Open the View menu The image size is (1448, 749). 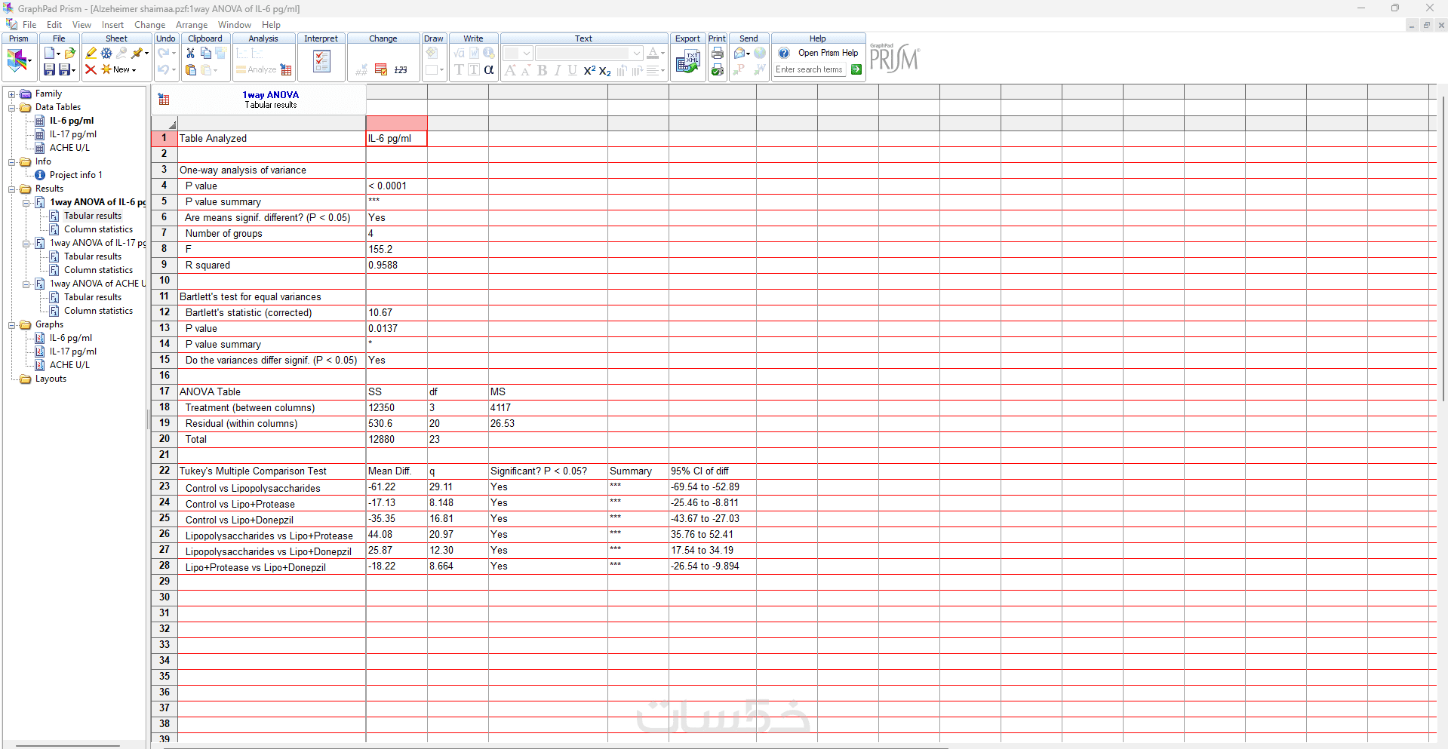[81, 25]
